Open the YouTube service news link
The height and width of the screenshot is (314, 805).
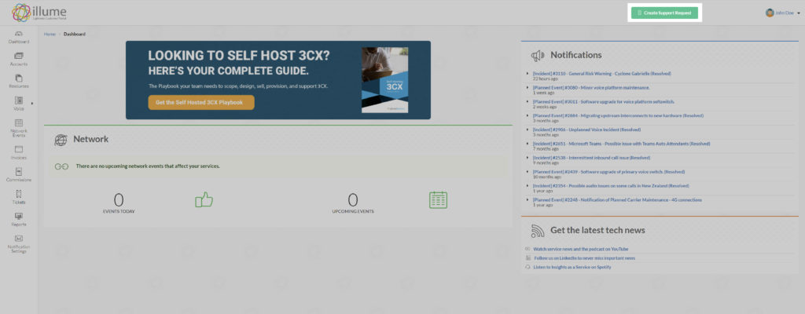pos(580,249)
